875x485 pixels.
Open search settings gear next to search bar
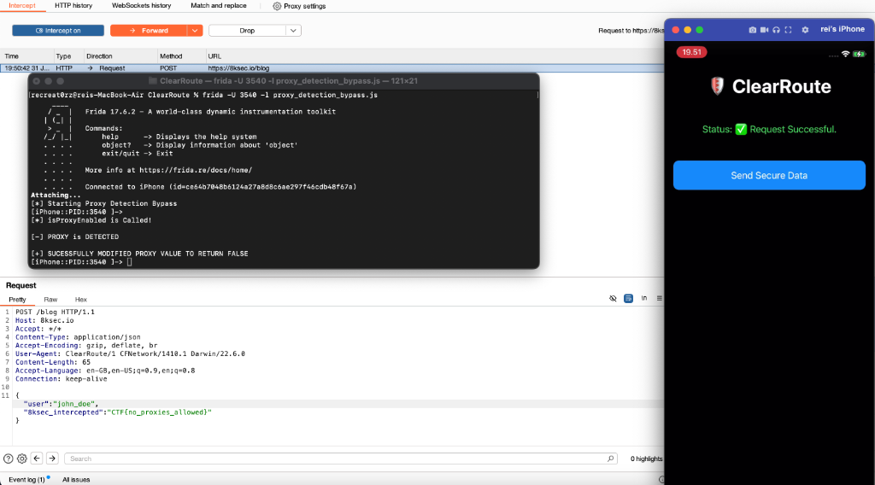click(22, 459)
